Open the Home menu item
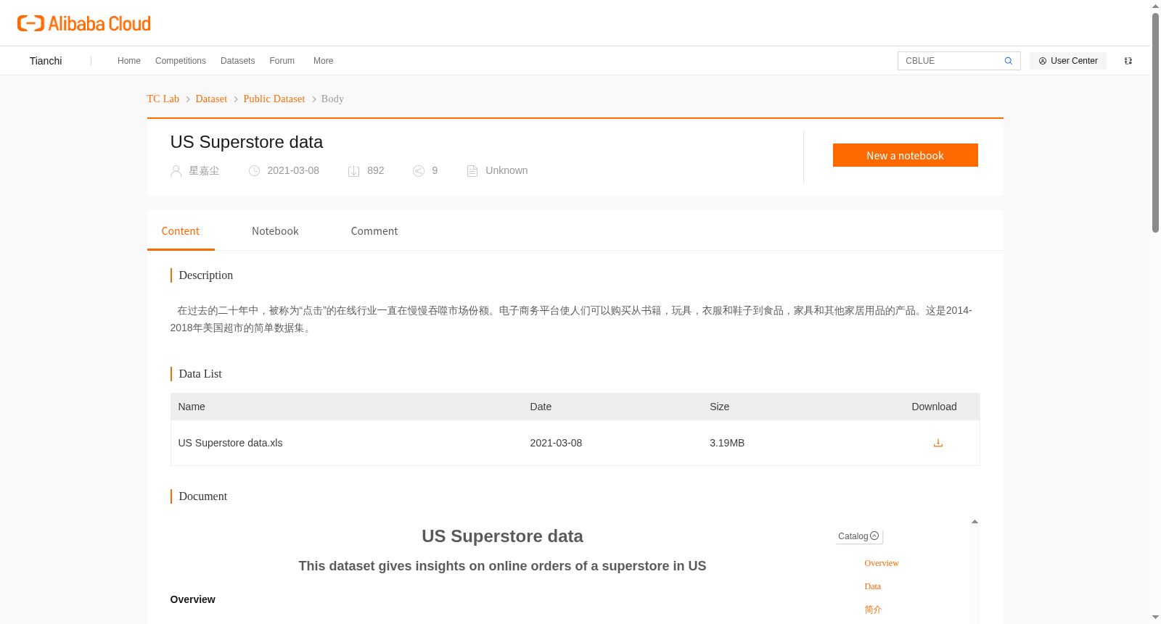The image size is (1161, 624). 129,61
